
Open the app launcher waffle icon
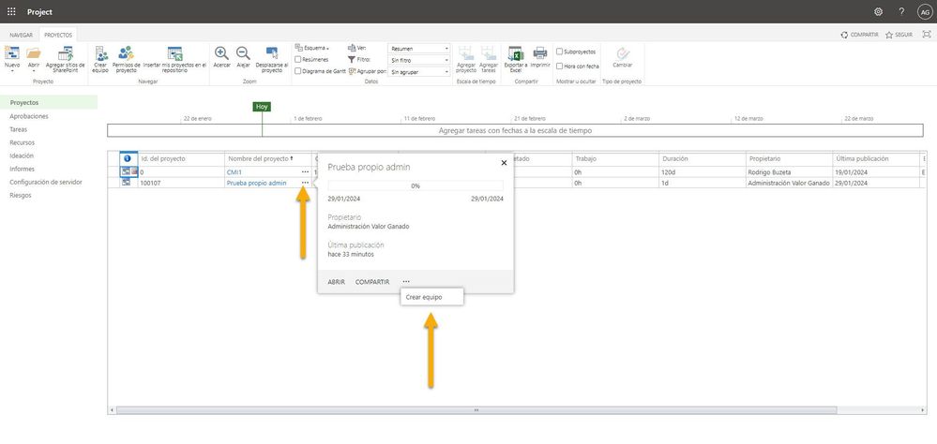[11, 11]
